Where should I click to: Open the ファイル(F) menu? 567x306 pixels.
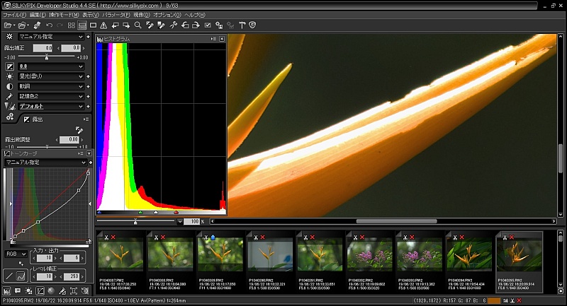pyautogui.click(x=14, y=14)
